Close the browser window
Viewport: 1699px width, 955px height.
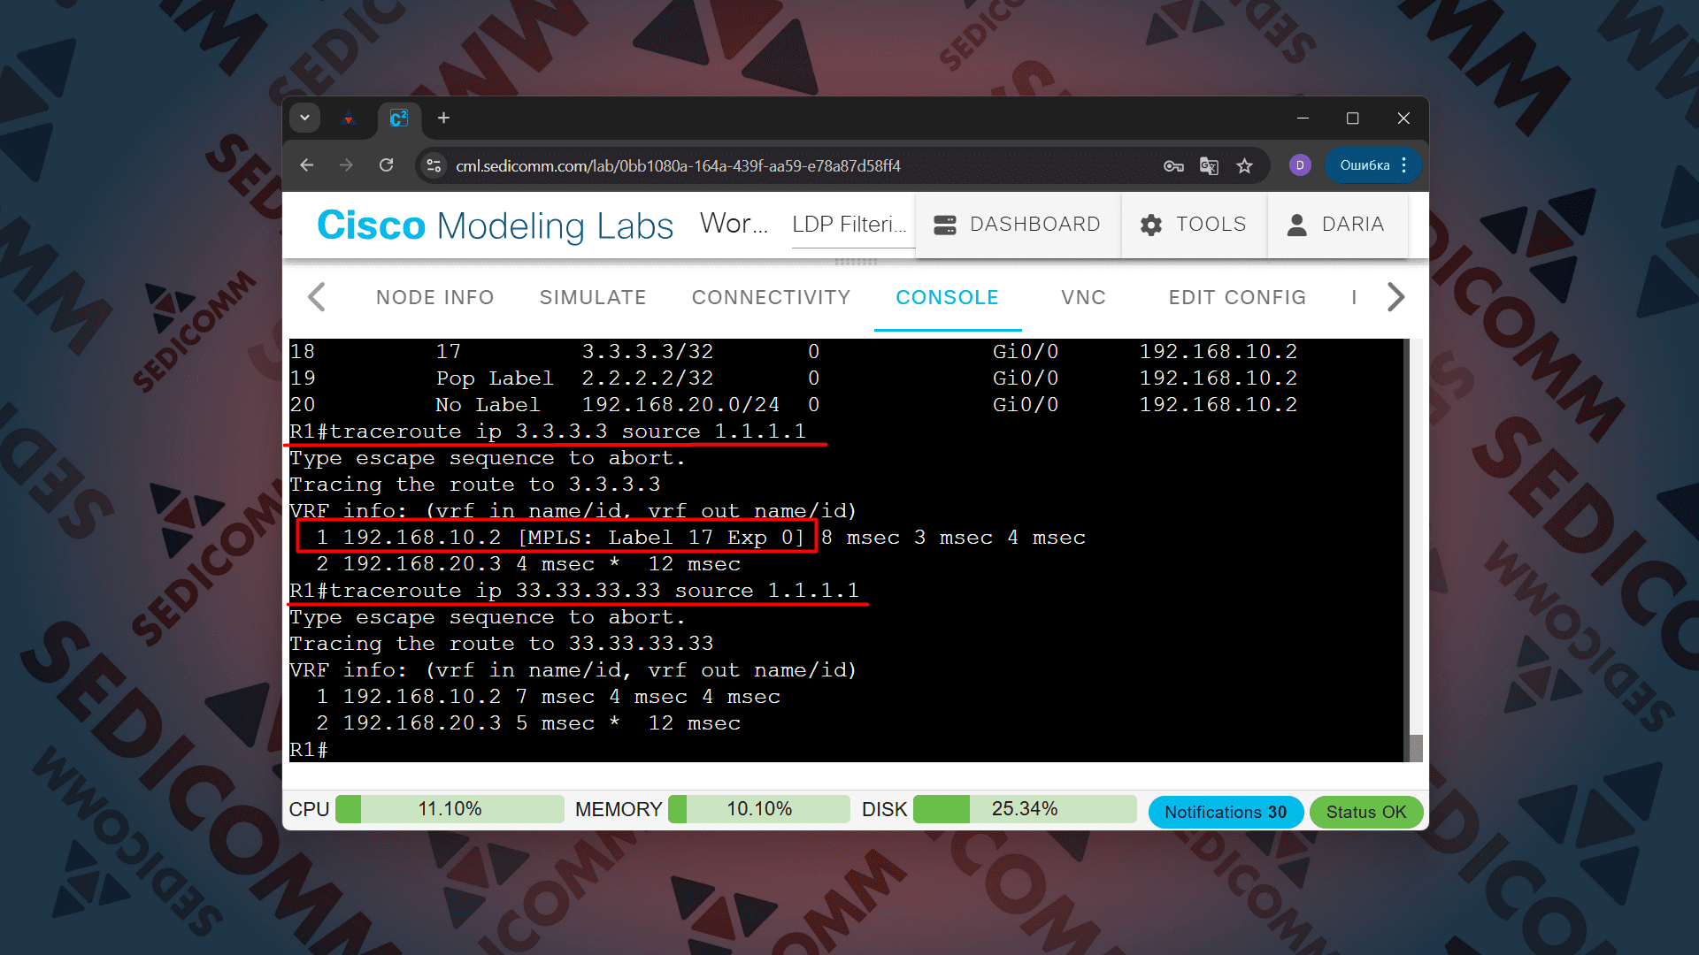pyautogui.click(x=1403, y=118)
